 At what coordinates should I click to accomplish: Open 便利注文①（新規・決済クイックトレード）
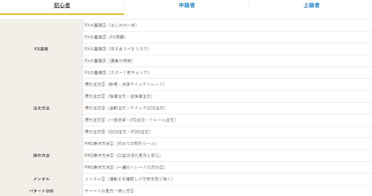(x=125, y=85)
